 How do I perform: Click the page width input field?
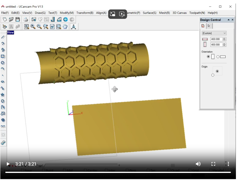216,39
